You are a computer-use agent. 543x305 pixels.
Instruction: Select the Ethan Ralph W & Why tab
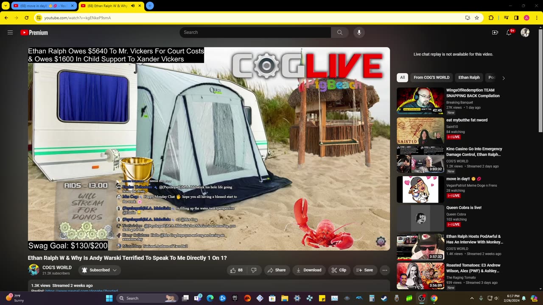point(111,6)
